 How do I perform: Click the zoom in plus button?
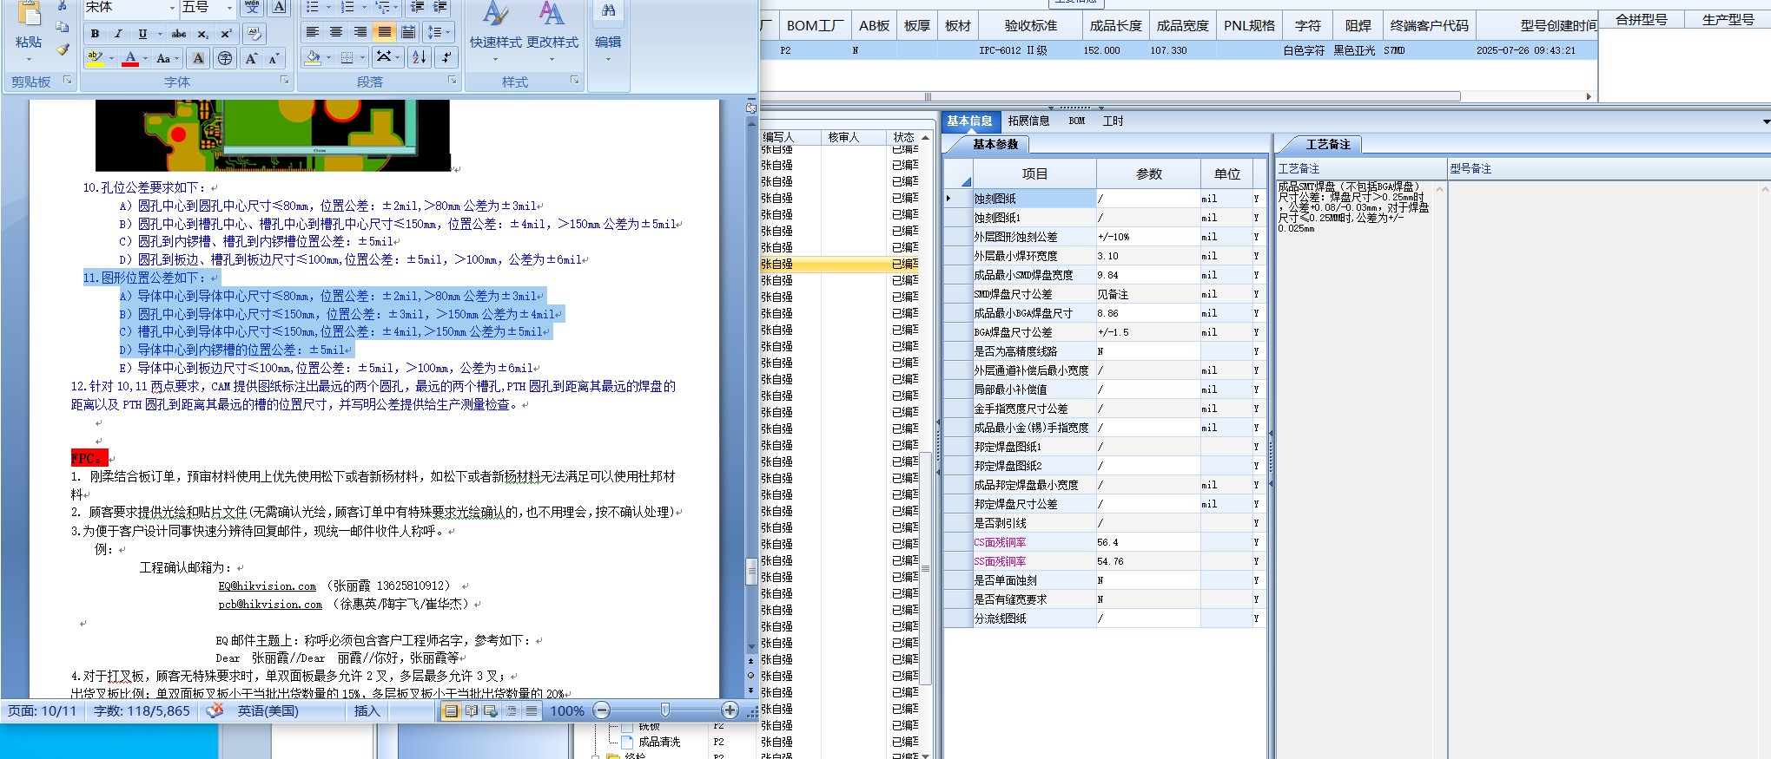click(730, 710)
